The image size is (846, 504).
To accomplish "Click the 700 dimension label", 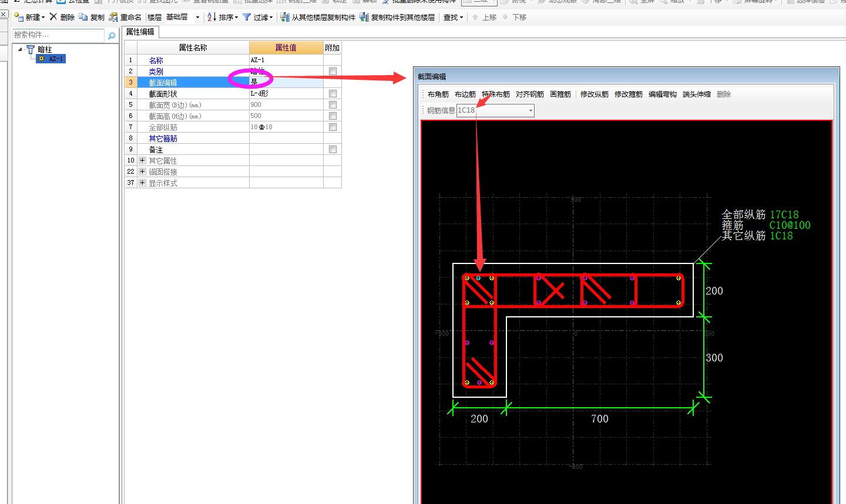I will click(600, 418).
